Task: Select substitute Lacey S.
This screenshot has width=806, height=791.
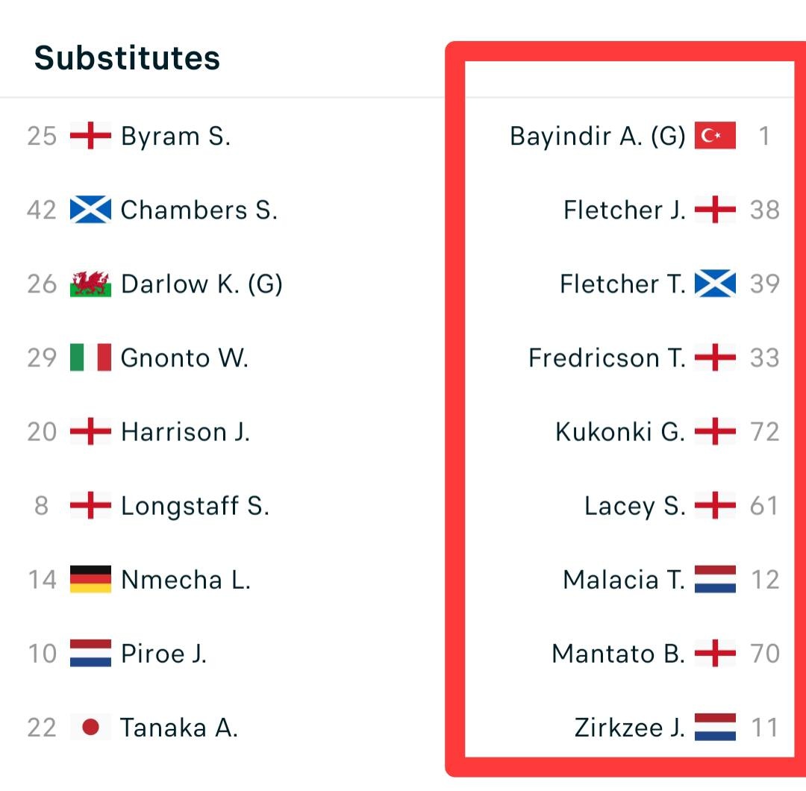Action: tap(634, 506)
